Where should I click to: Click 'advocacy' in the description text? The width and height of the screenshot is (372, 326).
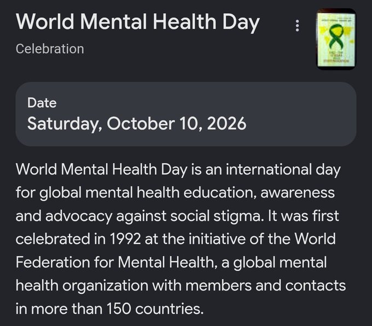(x=79, y=217)
